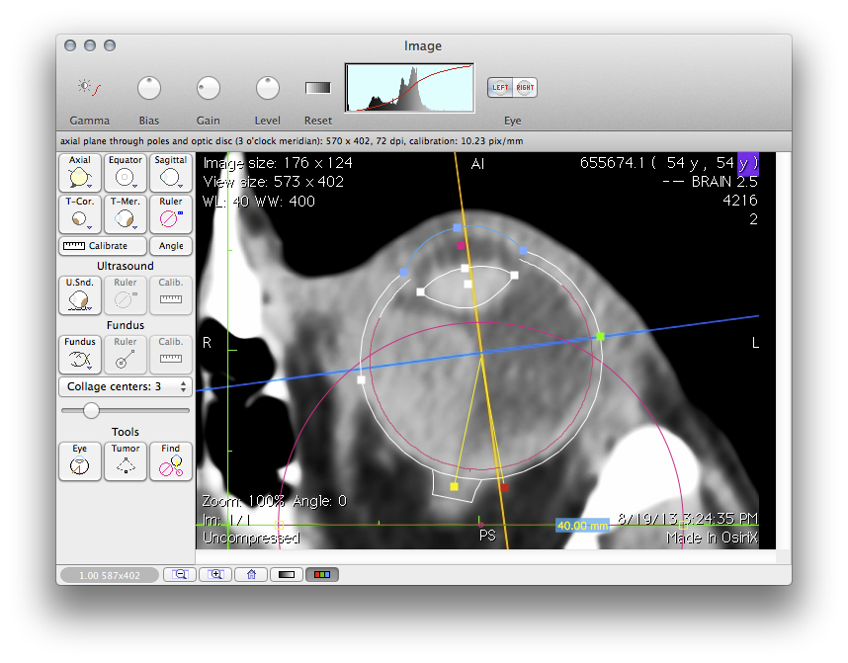The height and width of the screenshot is (663, 848).
Task: Click the Angle button
Action: [x=170, y=246]
